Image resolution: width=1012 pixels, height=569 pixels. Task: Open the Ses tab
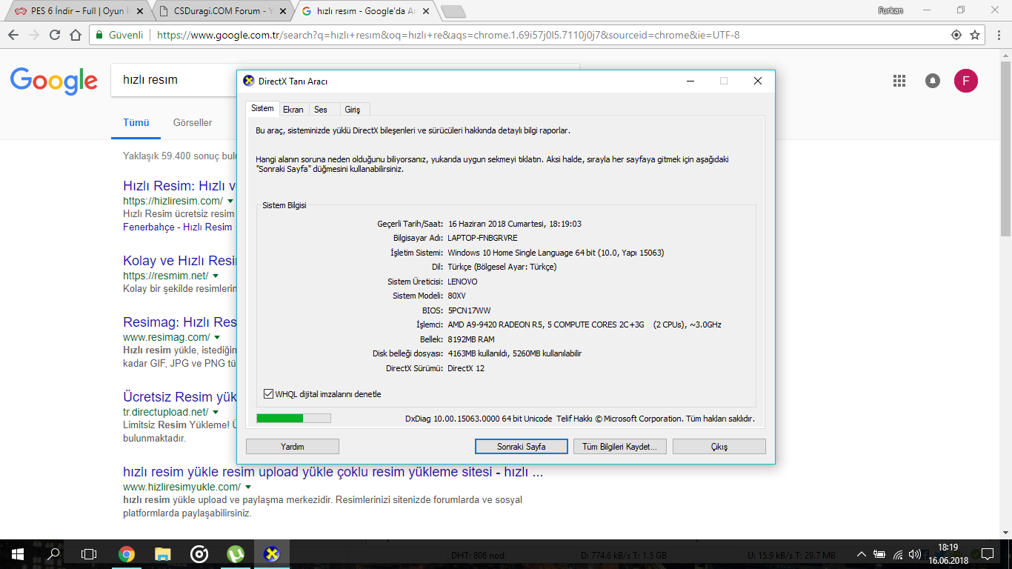tap(321, 110)
